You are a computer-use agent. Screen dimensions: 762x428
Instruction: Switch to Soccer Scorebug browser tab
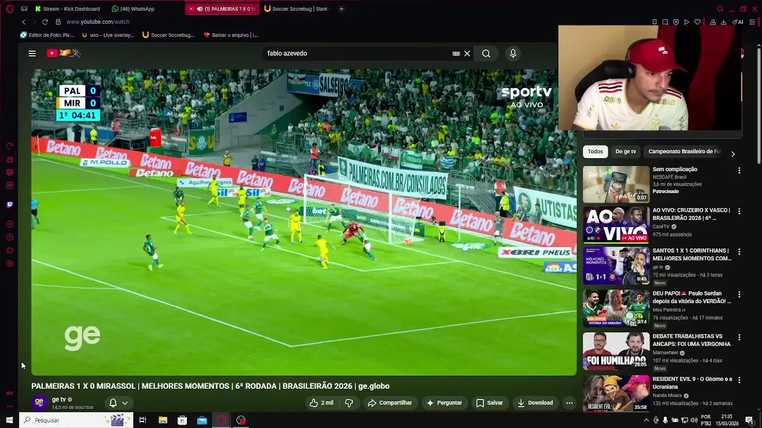point(297,9)
